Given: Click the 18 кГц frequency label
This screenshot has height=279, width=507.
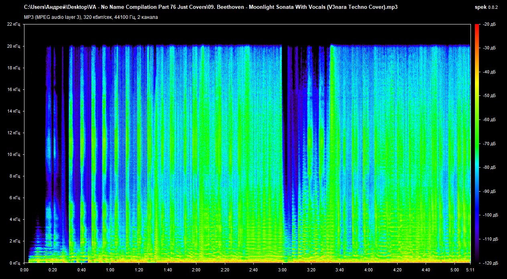Looking at the screenshot, I should point(14,68).
